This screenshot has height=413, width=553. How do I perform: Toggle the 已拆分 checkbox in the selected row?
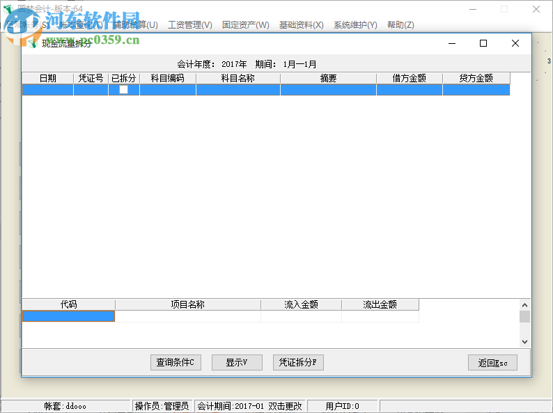123,90
